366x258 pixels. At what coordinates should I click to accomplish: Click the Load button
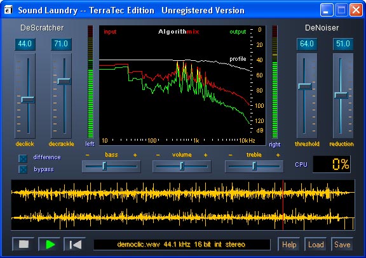click(x=316, y=245)
